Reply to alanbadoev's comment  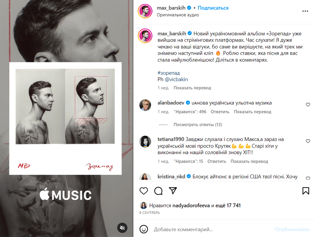[220, 112]
